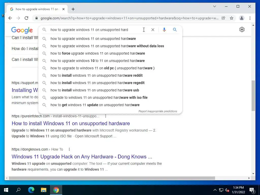The image size is (260, 195).
Task: Open network status tray icon
Action: (221, 190)
